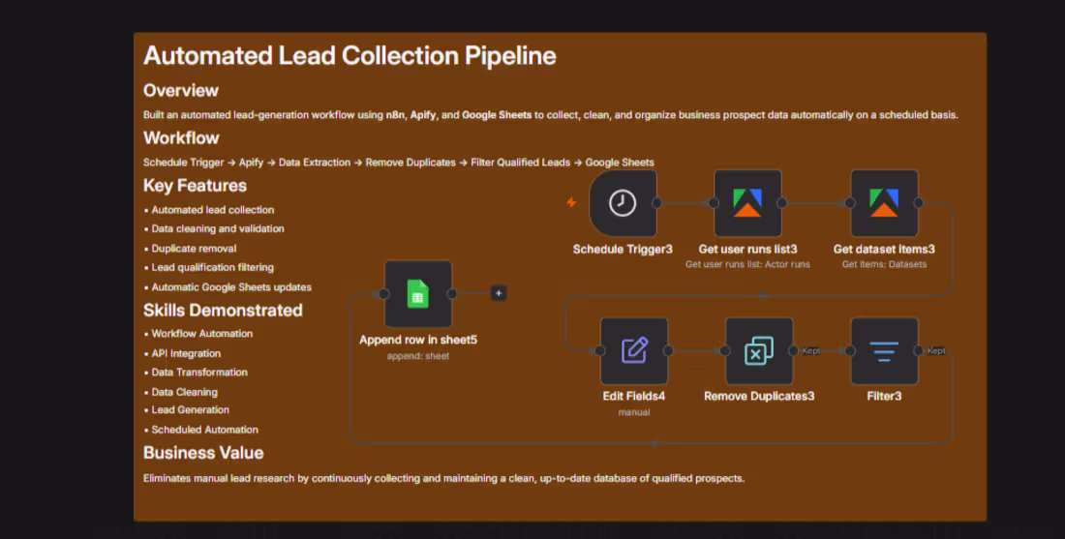This screenshot has width=1065, height=539.
Task: Select the Remove Duplicates3 node icon
Action: 759,351
